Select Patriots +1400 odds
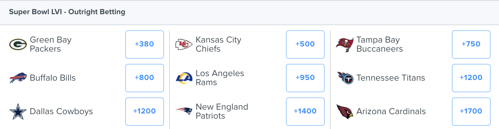Image resolution: width=499 pixels, height=129 pixels. (305, 112)
